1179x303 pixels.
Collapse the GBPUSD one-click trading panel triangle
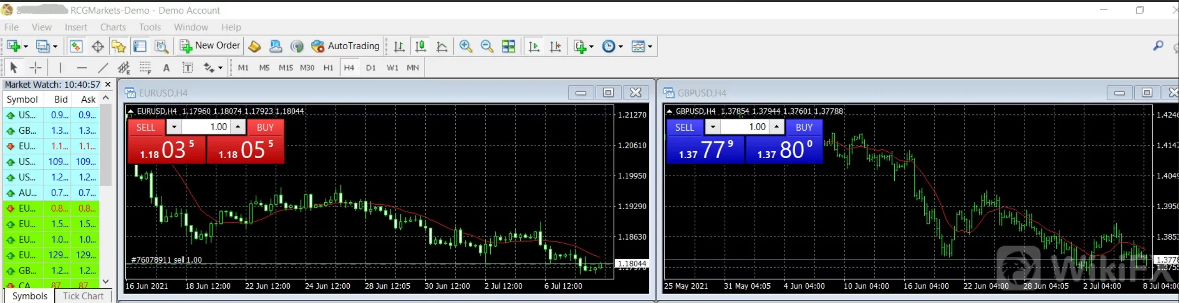pos(669,111)
